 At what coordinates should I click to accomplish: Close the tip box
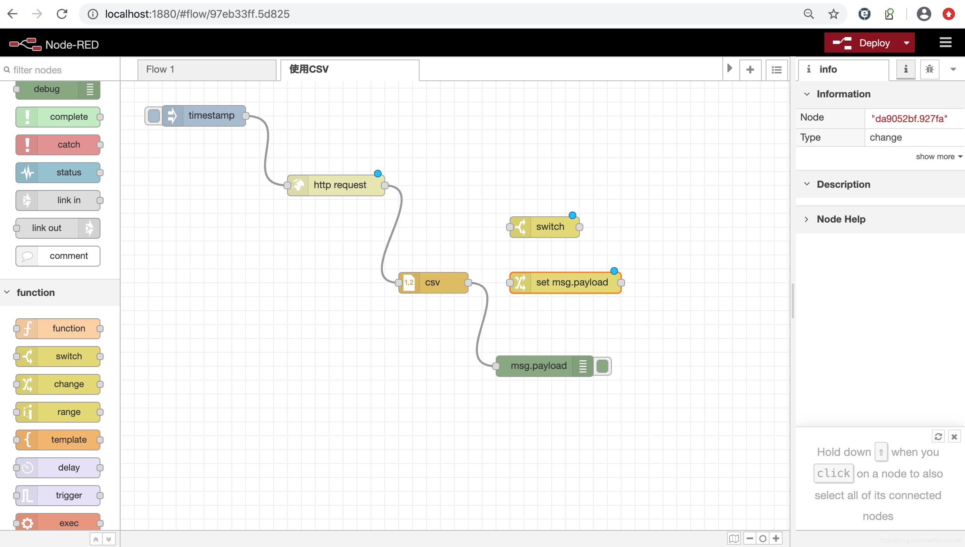coord(954,437)
